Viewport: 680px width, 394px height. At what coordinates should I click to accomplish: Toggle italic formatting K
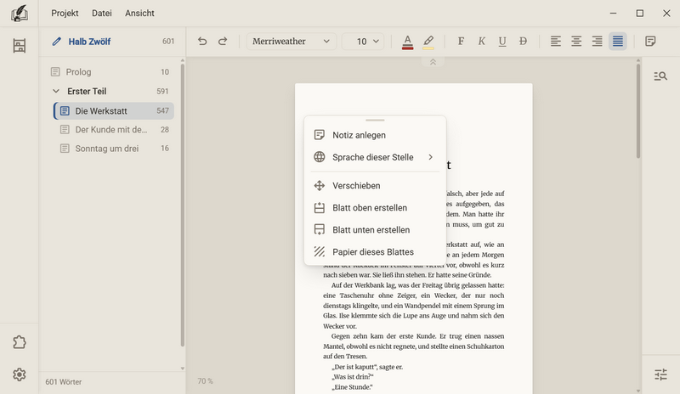[481, 41]
